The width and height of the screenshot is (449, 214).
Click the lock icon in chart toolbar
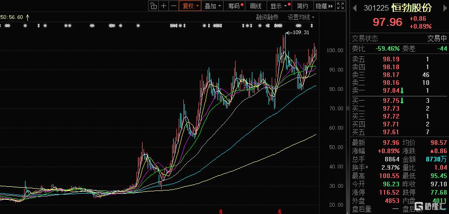(154, 6)
